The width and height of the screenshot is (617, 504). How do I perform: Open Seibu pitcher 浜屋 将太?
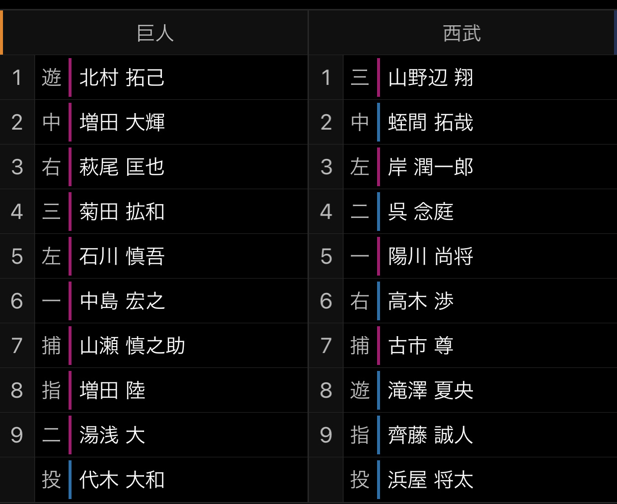tap(431, 480)
